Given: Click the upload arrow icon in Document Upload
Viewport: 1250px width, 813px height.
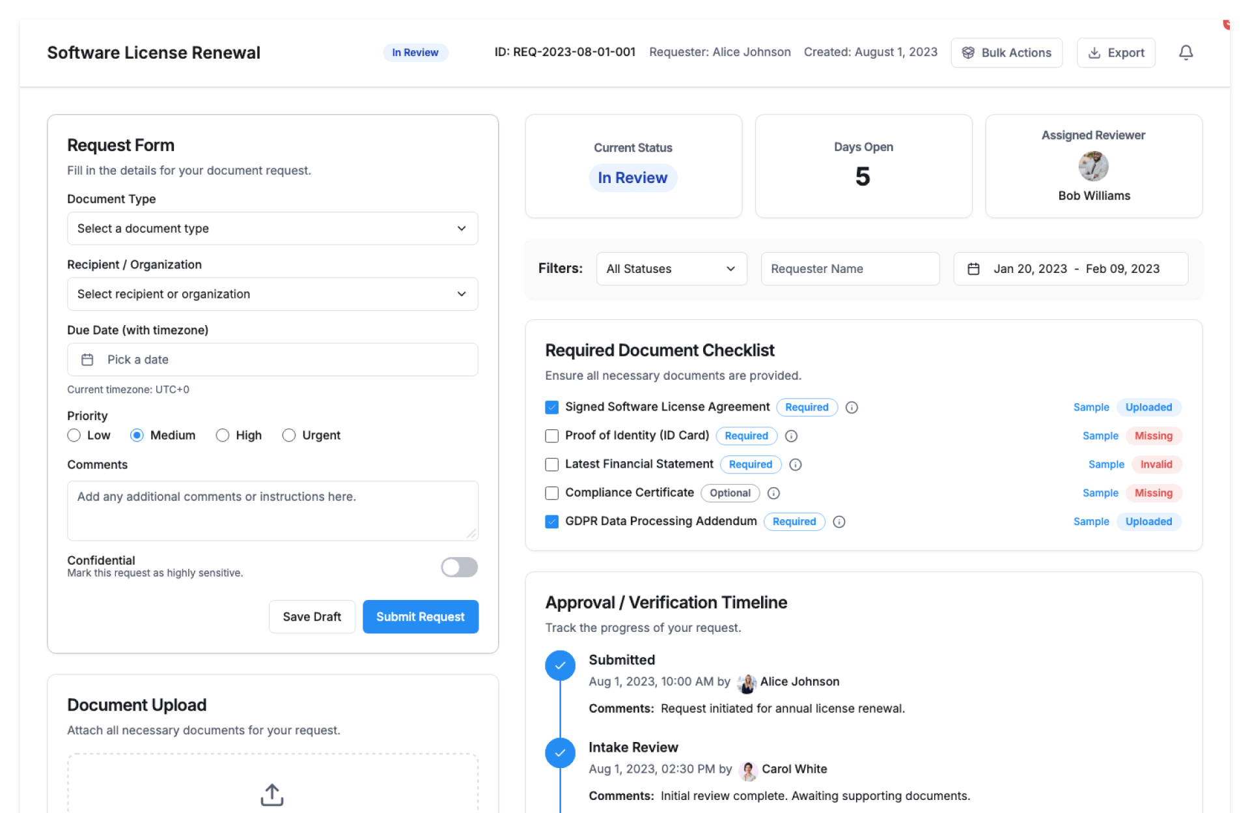Looking at the screenshot, I should point(272,794).
